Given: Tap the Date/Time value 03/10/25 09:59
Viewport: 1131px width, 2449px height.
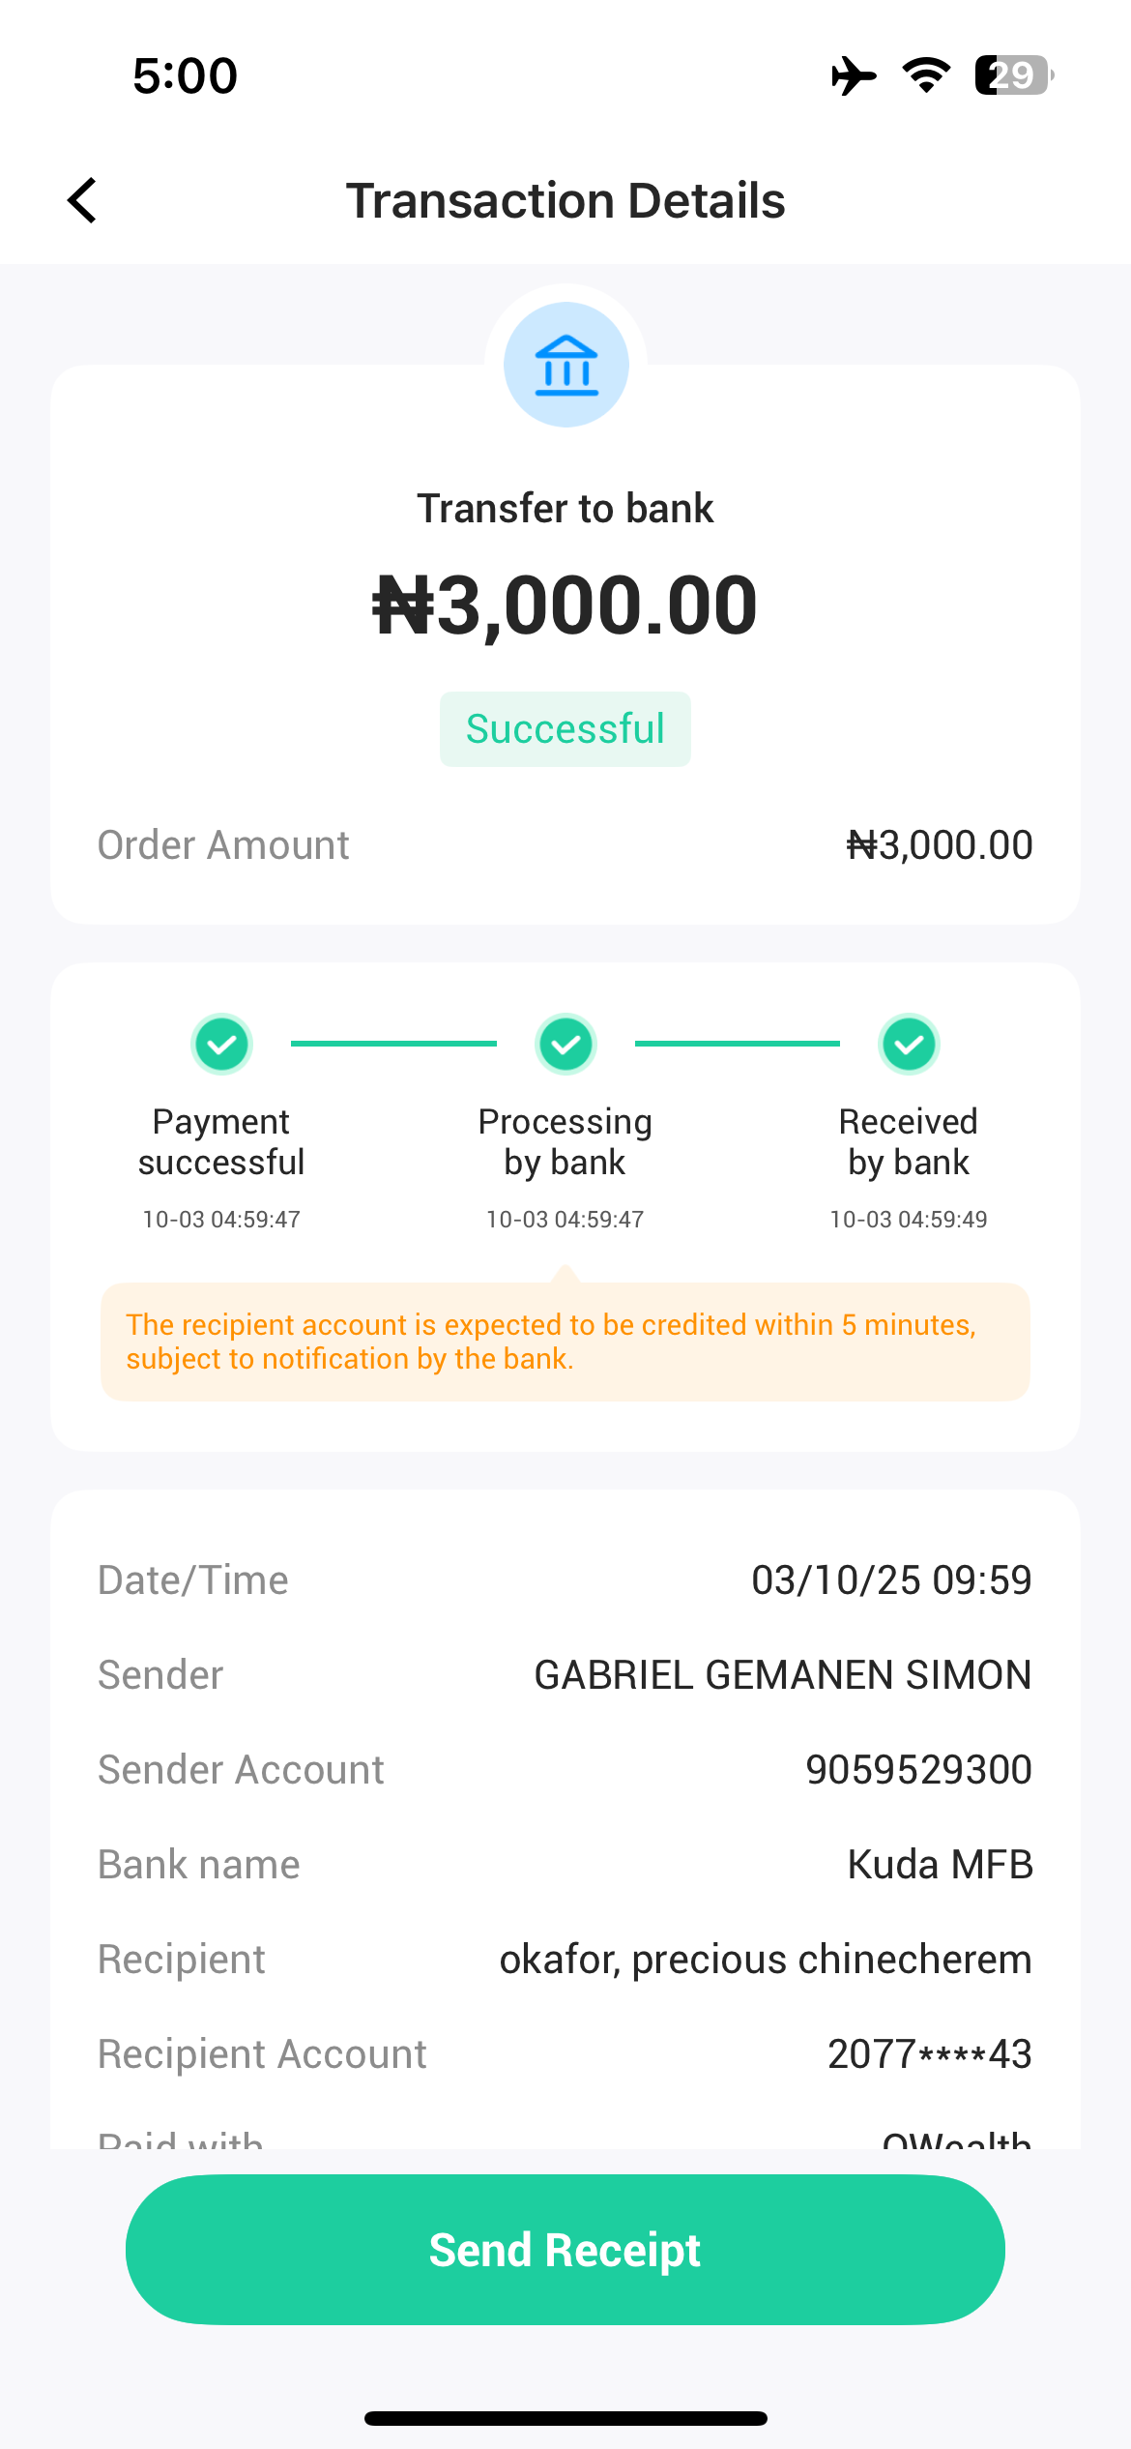Looking at the screenshot, I should pos(891,1580).
